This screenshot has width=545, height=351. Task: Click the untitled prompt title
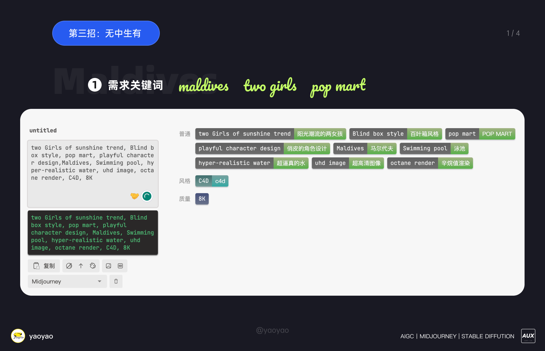pos(43,130)
